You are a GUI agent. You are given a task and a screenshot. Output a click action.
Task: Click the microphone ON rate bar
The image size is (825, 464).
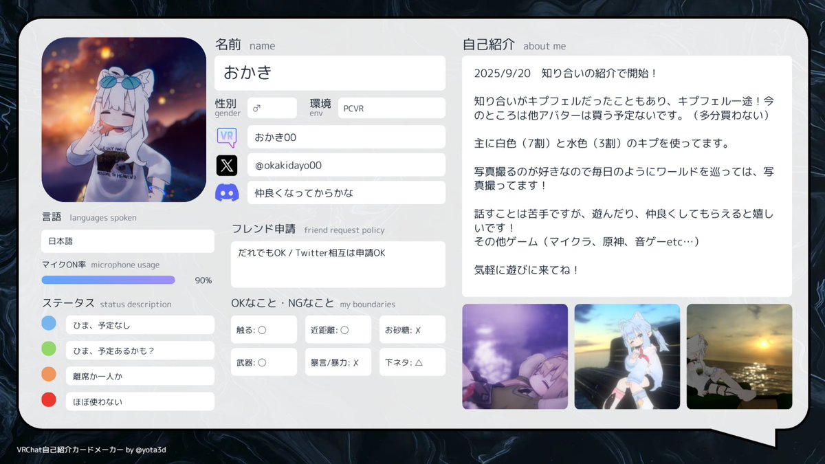[x=109, y=280]
